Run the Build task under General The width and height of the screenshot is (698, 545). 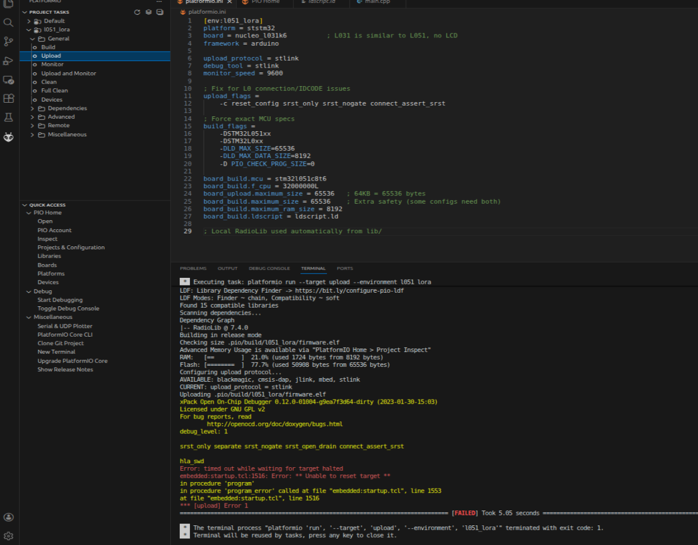[x=48, y=47]
